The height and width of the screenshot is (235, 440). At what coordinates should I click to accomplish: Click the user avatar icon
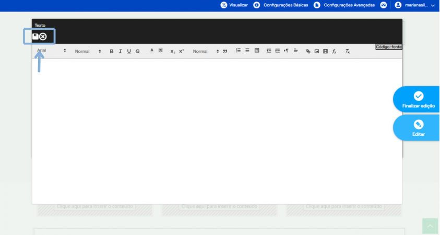tap(398, 5)
